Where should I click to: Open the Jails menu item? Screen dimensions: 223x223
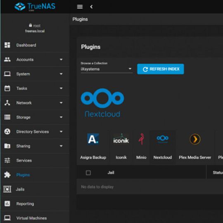35,189
